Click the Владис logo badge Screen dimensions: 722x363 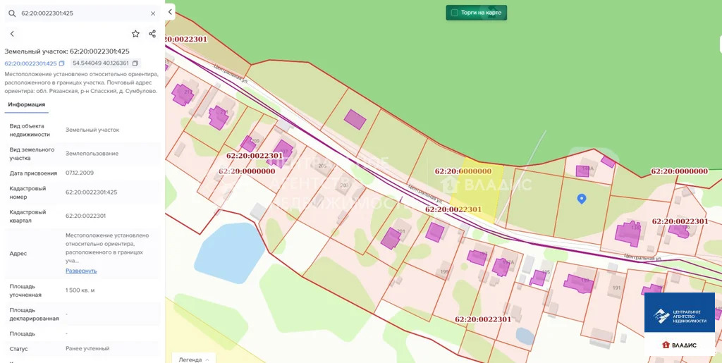pyautogui.click(x=679, y=345)
